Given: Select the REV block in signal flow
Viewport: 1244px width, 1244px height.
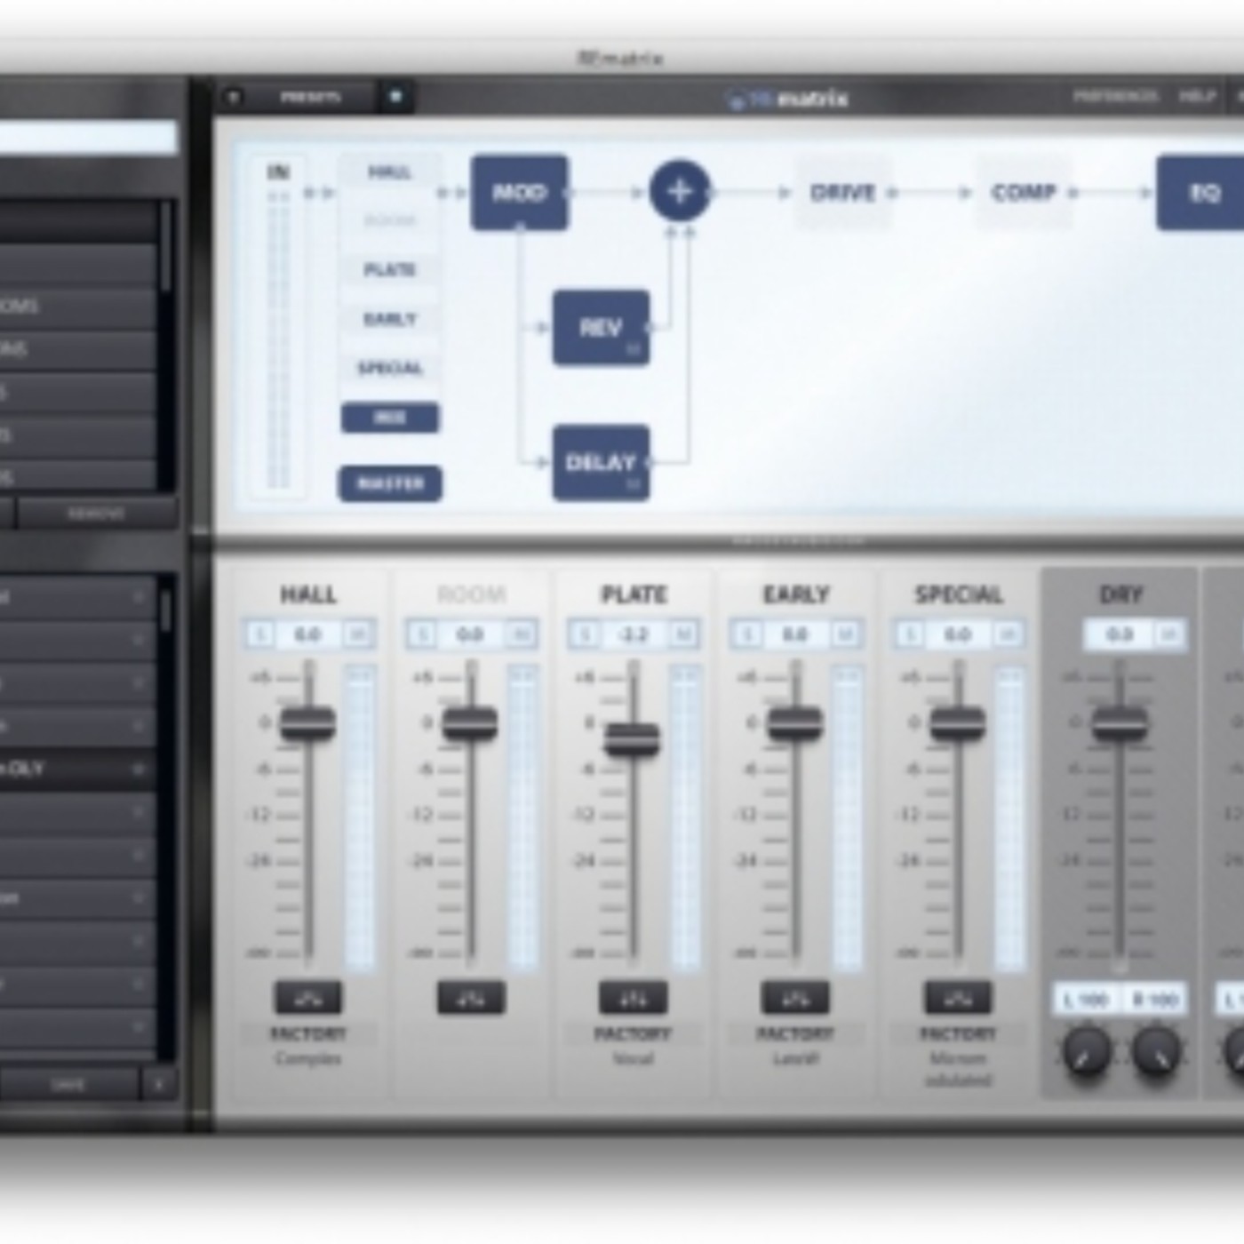Looking at the screenshot, I should pyautogui.click(x=601, y=327).
